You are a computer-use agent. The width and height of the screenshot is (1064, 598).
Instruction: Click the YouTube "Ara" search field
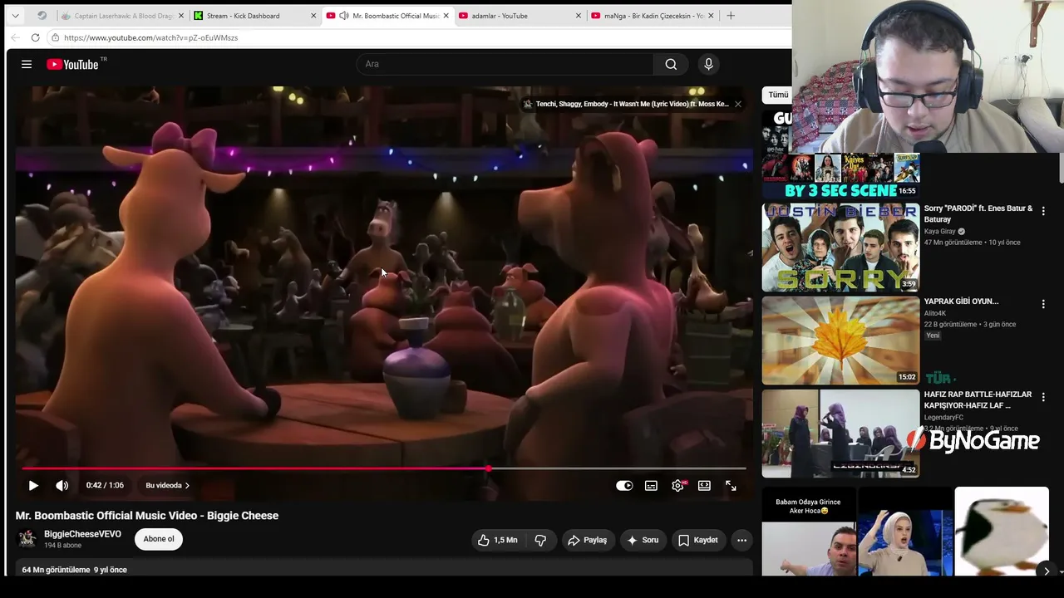[x=505, y=64]
